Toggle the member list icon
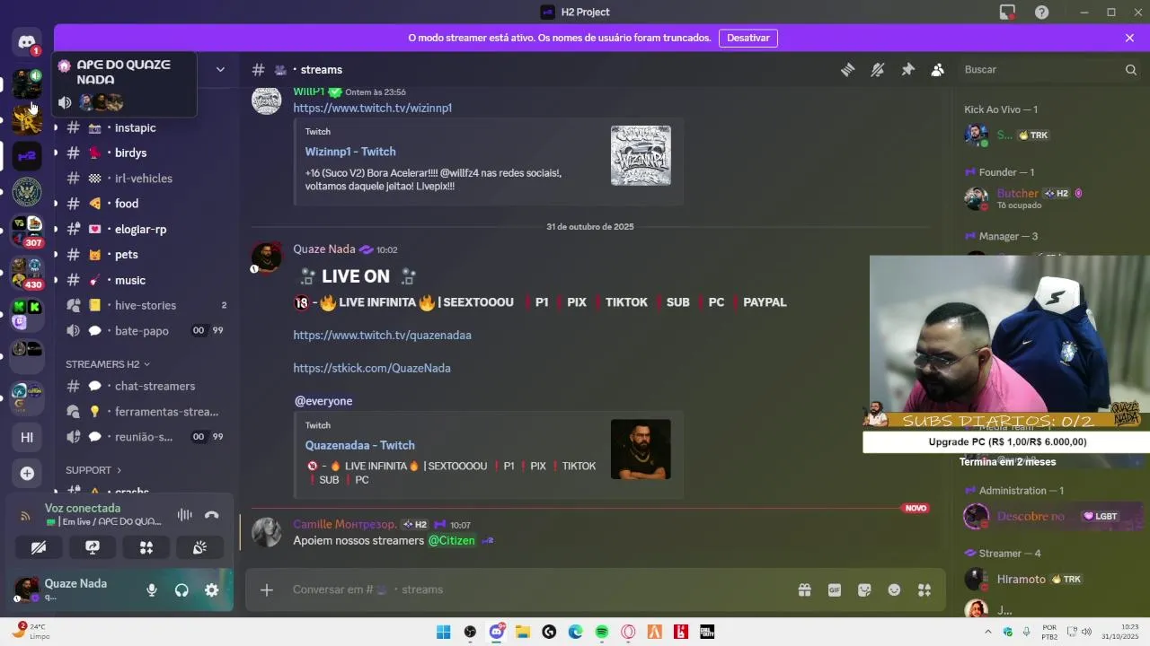The image size is (1150, 646). tap(938, 70)
